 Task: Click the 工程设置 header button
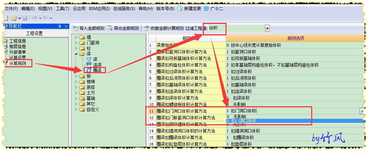point(34,33)
